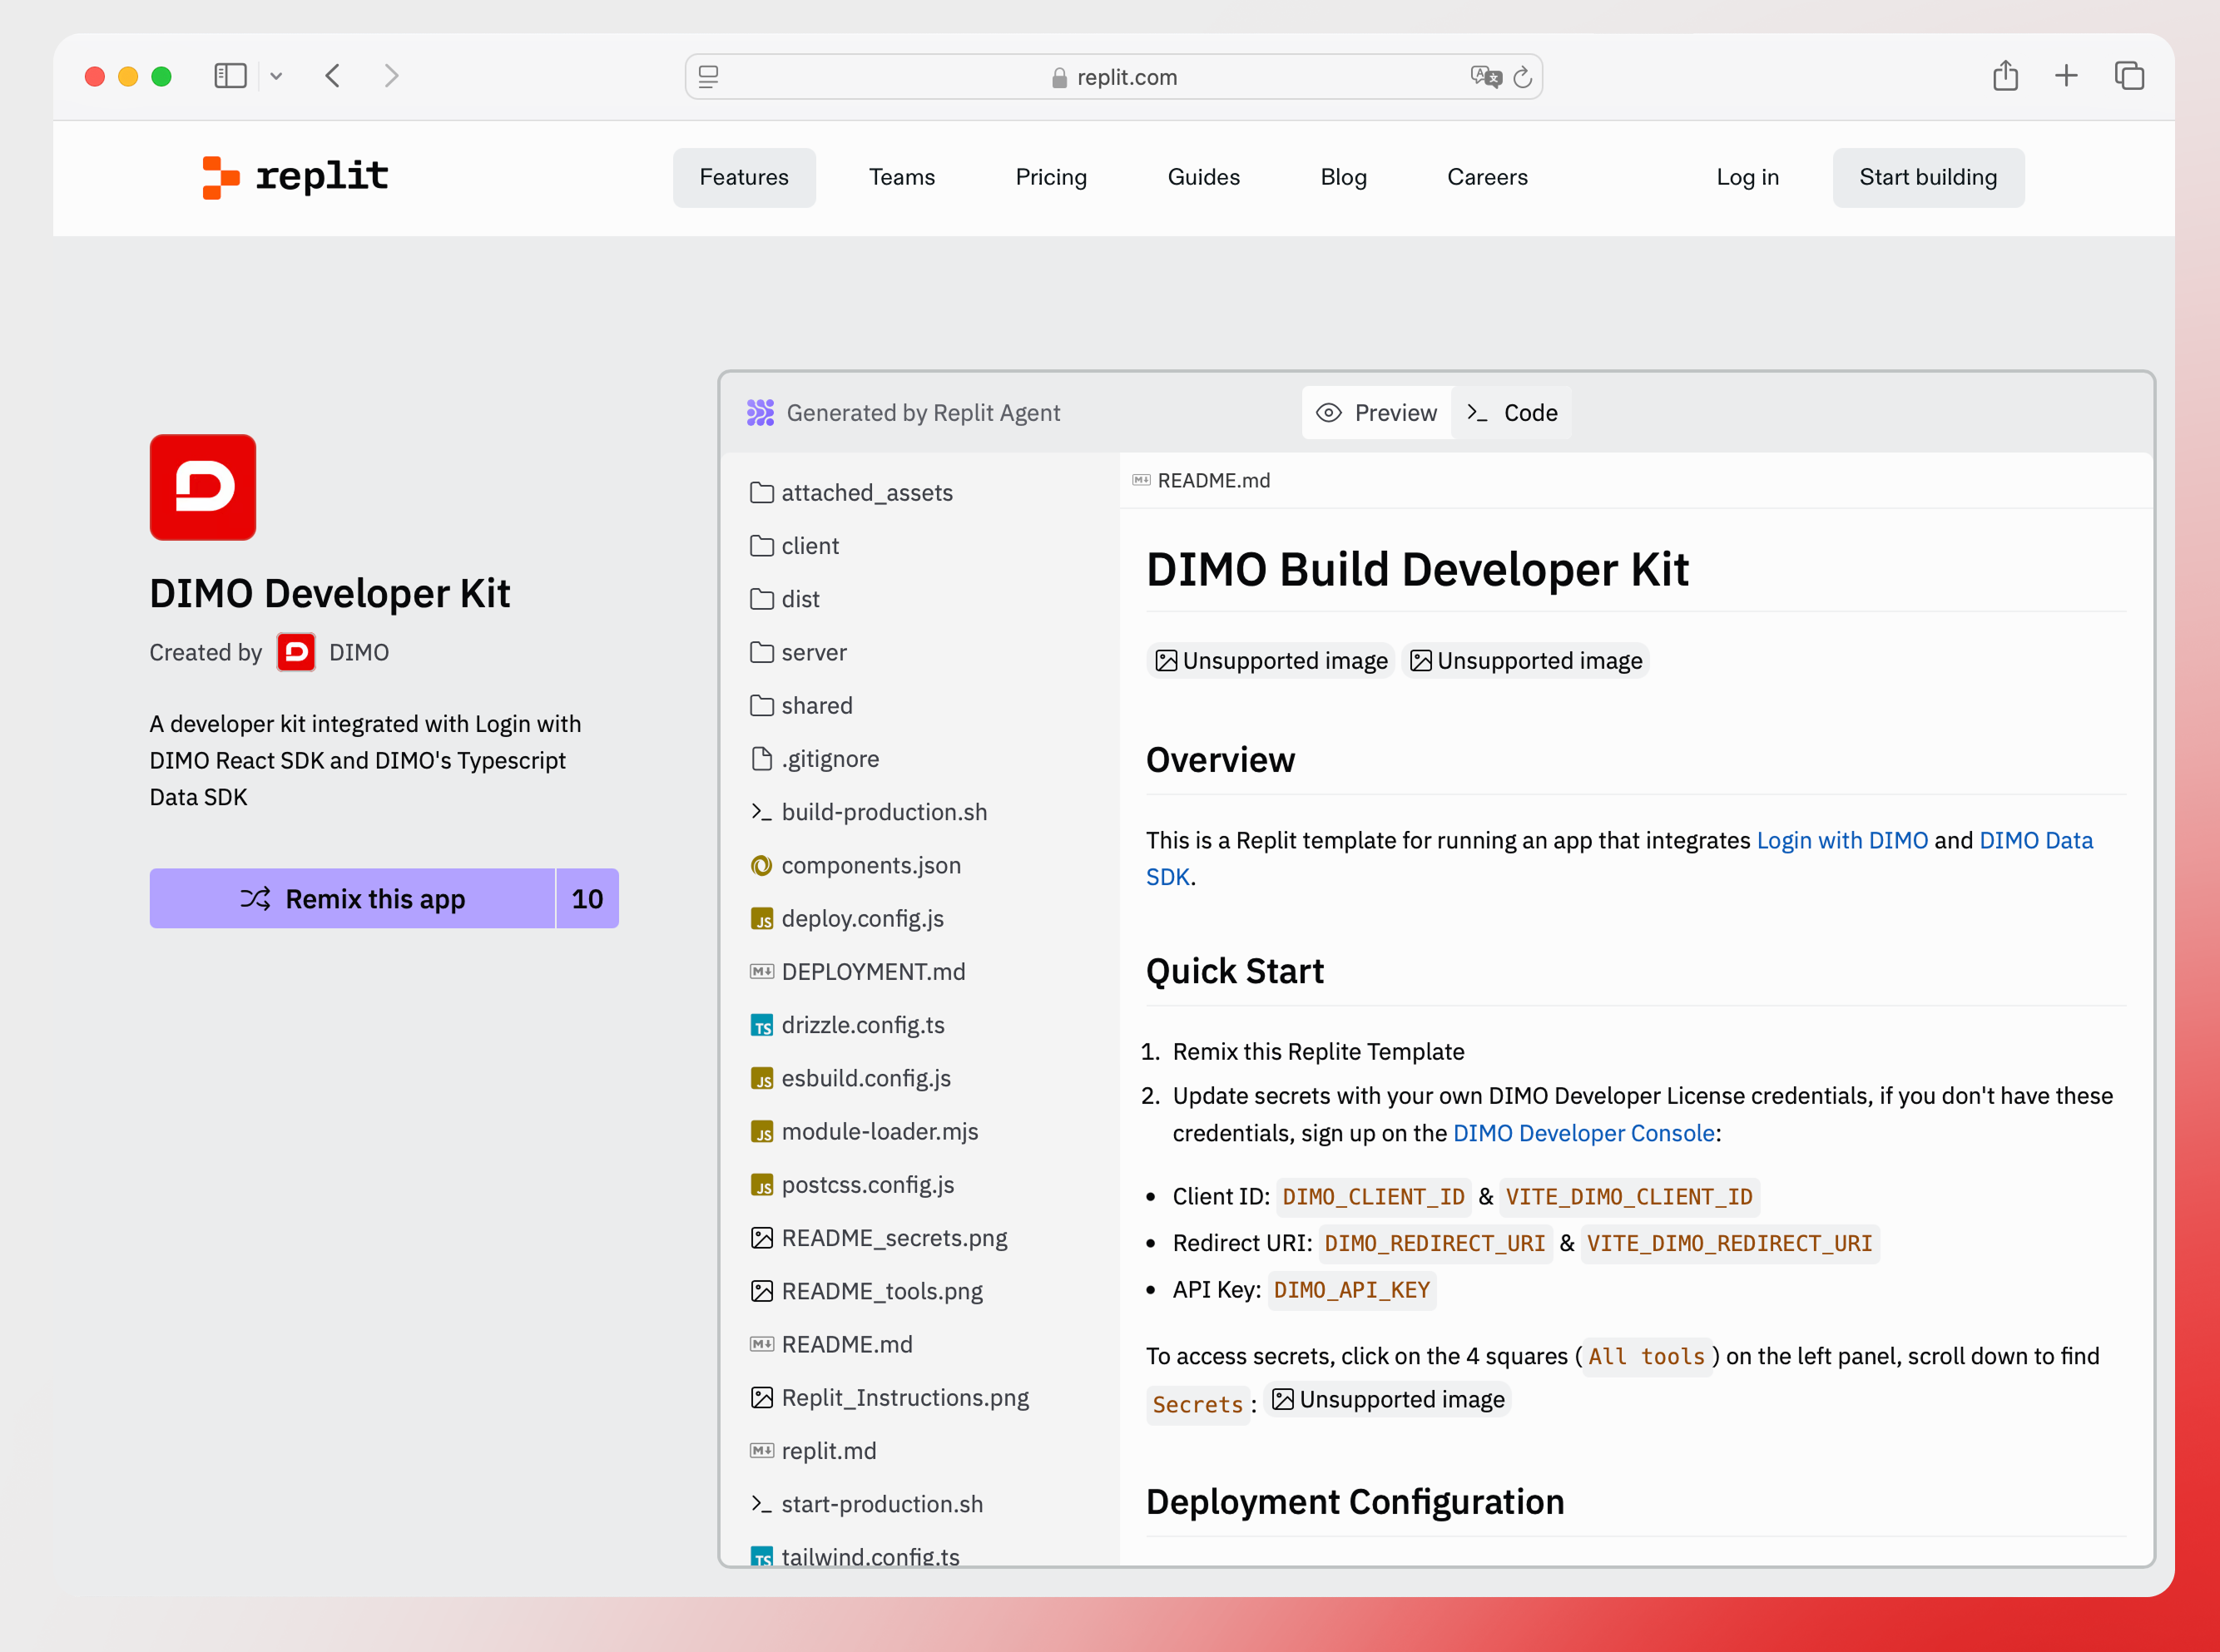Click the Start building button
Image resolution: width=2220 pixels, height=1652 pixels.
click(1928, 177)
